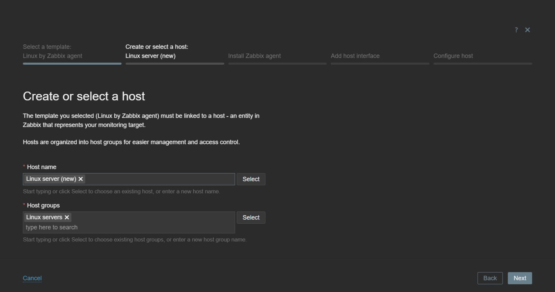Open the 'Add host interface' step

click(x=355, y=56)
